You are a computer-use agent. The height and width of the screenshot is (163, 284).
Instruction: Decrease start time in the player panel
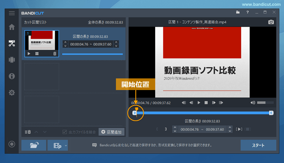pos(175,131)
